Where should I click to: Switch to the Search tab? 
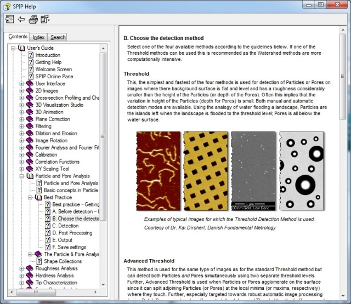coord(58,37)
